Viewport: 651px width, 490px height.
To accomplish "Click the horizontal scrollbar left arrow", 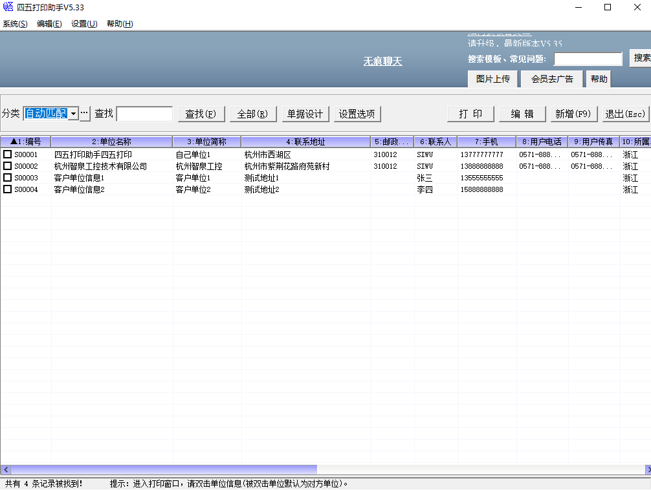I will click(6, 470).
